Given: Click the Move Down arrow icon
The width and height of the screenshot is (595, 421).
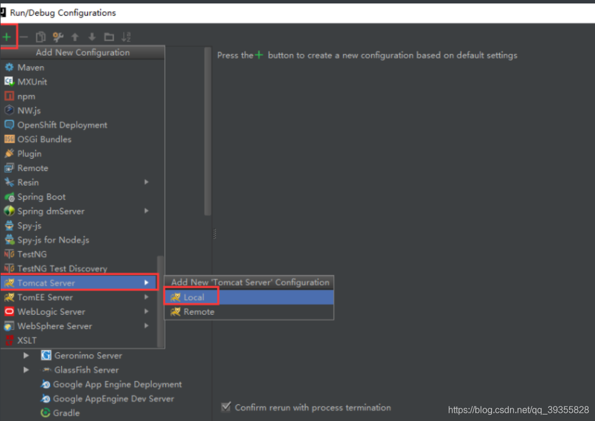Looking at the screenshot, I should (x=92, y=37).
